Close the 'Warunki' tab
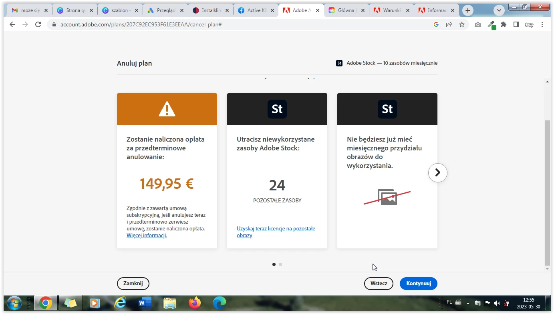Viewport: 554px width, 314px height. click(x=407, y=11)
